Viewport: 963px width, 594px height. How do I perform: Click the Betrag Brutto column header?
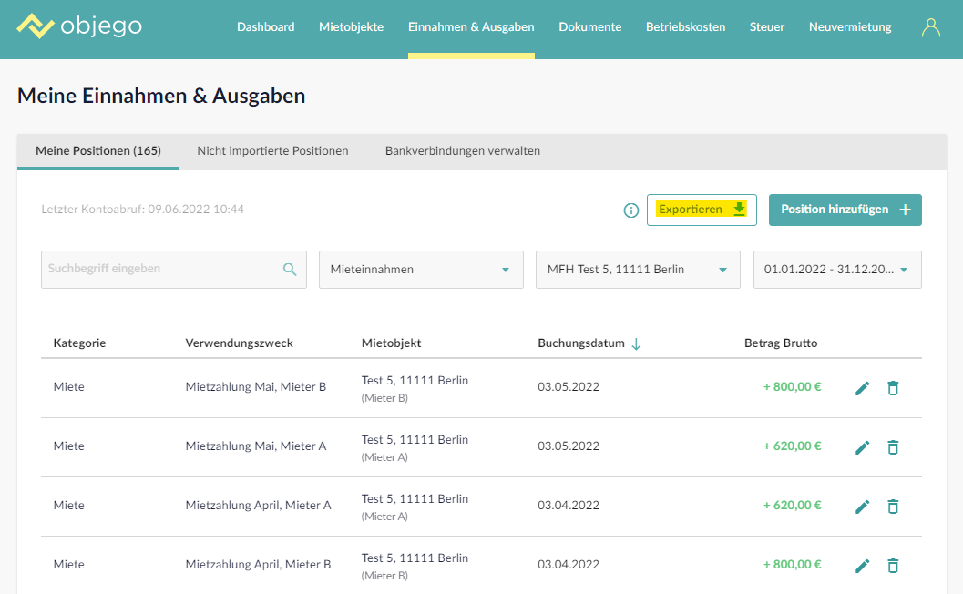click(781, 343)
